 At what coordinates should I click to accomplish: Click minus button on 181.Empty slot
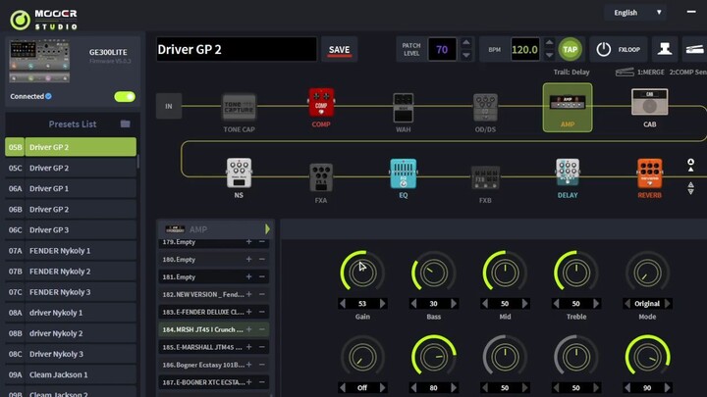(262, 276)
